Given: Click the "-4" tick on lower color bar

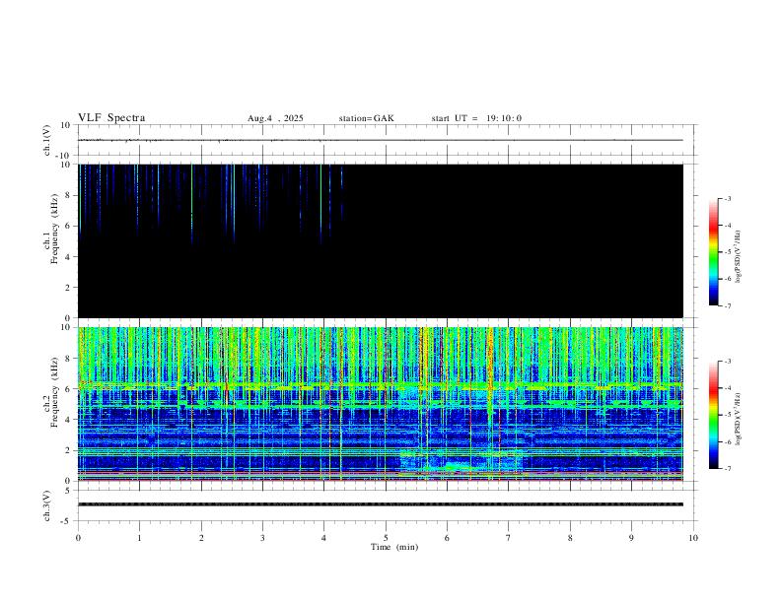Looking at the screenshot, I should click(728, 388).
